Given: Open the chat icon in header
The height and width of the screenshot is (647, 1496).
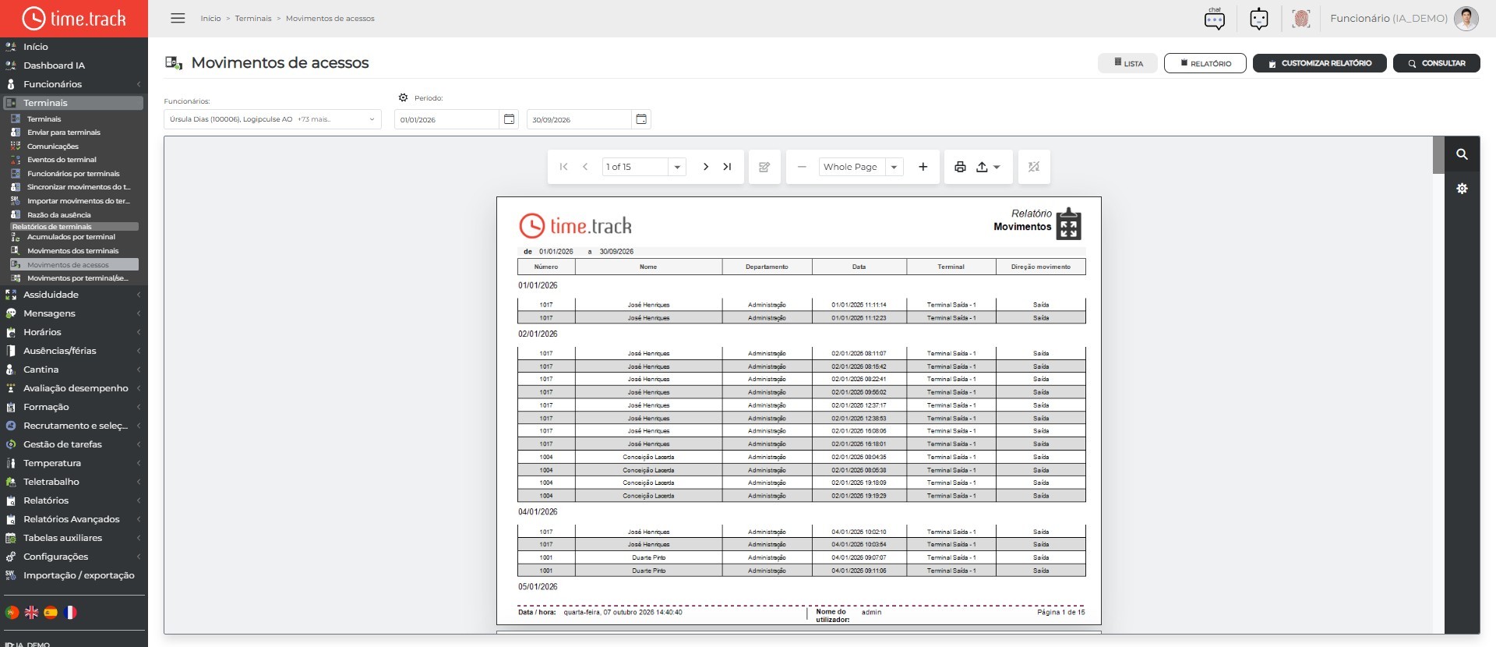Looking at the screenshot, I should click(x=1214, y=18).
